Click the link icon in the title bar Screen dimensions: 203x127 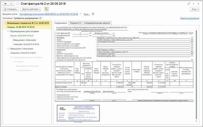pyautogui.click(x=189, y=4)
